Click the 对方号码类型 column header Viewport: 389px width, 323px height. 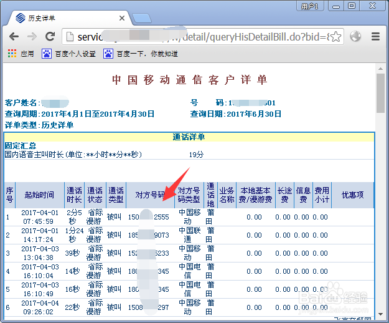(189, 195)
